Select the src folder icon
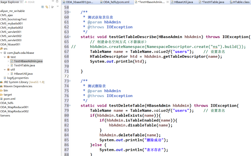Viewport: 251px width, 156px height. pyautogui.click(x=2, y=49)
